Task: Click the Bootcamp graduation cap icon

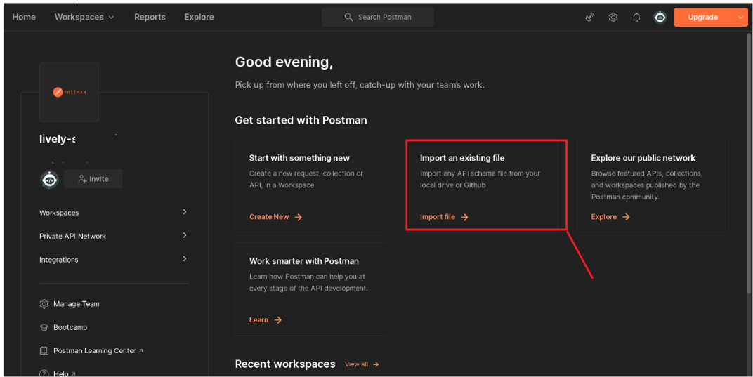Action: [44, 328]
